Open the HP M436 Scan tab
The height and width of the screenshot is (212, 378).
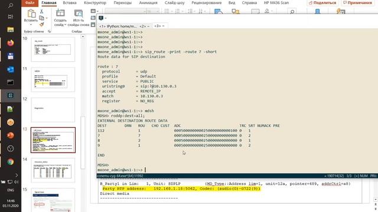click(x=276, y=3)
